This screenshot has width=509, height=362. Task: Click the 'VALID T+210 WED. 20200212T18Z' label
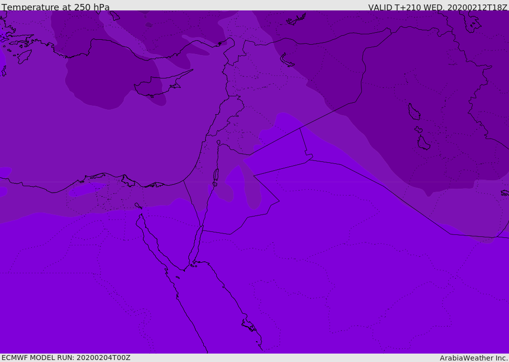(x=437, y=7)
